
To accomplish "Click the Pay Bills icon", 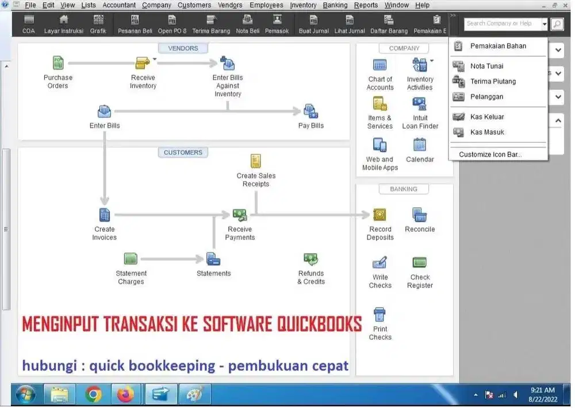I will click(310, 111).
